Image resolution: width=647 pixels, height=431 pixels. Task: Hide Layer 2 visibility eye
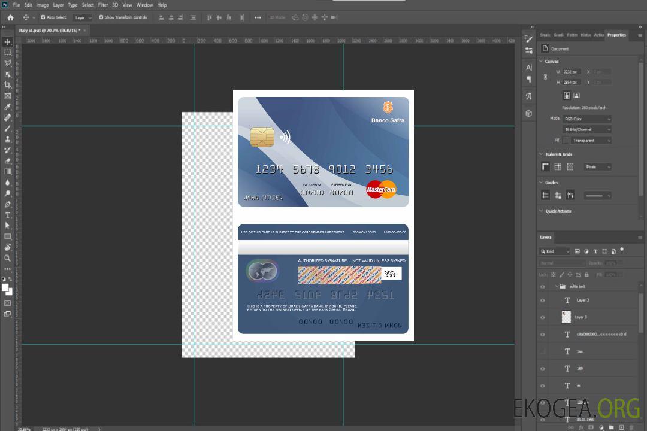(543, 301)
